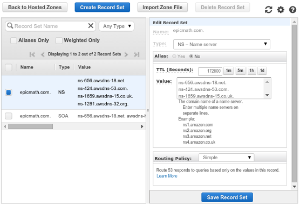
Task: Click Delete Record Set button
Action: (222, 8)
